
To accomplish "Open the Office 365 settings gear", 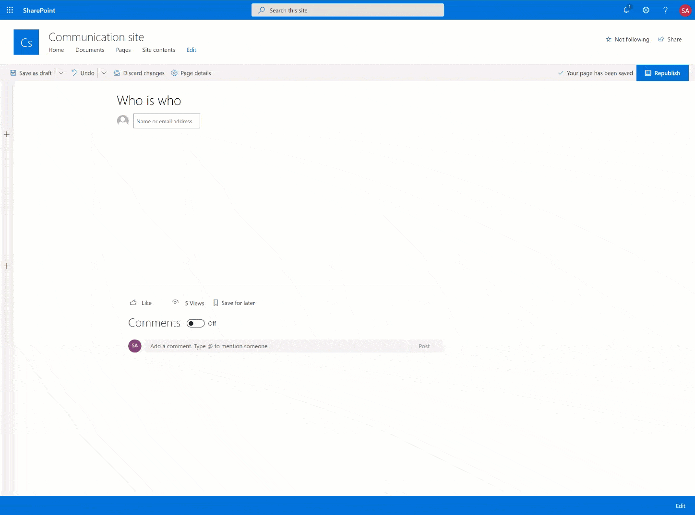I will tap(646, 10).
